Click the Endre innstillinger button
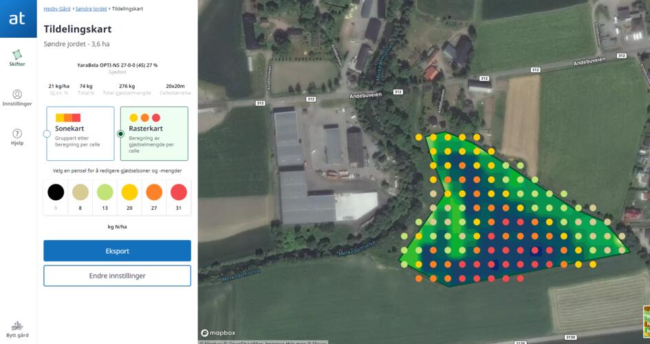The width and height of the screenshot is (650, 344). click(117, 276)
